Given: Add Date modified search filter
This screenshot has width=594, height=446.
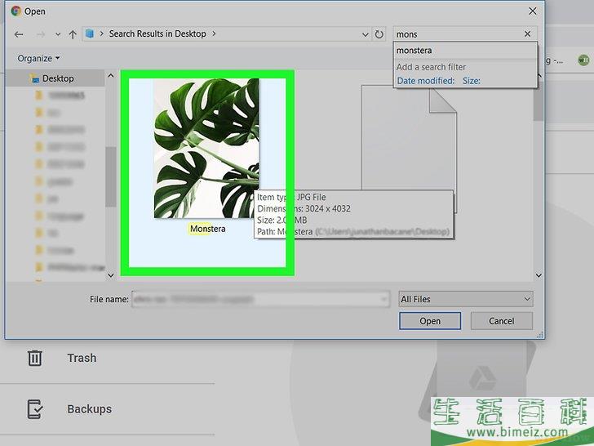Looking at the screenshot, I should pyautogui.click(x=425, y=81).
